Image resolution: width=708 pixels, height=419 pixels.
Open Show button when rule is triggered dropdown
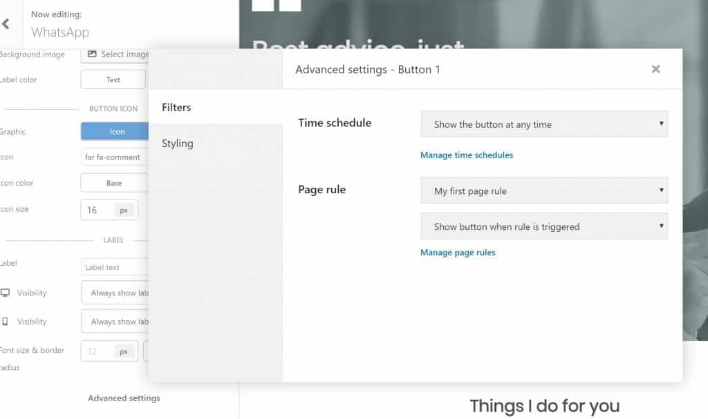tap(544, 226)
